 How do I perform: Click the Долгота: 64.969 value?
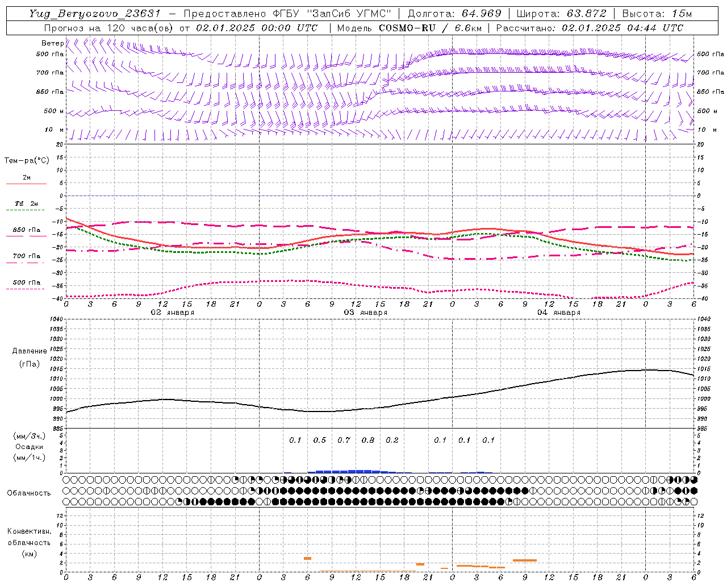(455, 14)
